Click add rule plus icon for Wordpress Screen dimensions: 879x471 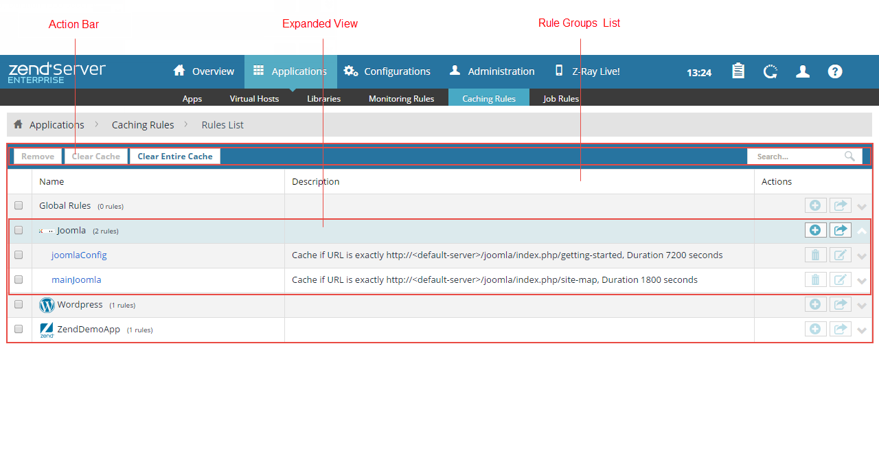click(815, 305)
